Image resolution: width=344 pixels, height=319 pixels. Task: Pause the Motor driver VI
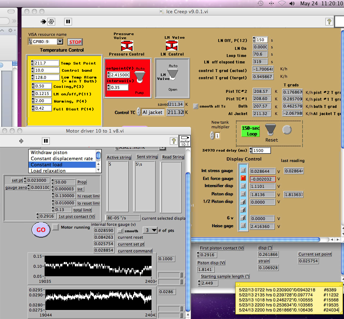[46, 141]
